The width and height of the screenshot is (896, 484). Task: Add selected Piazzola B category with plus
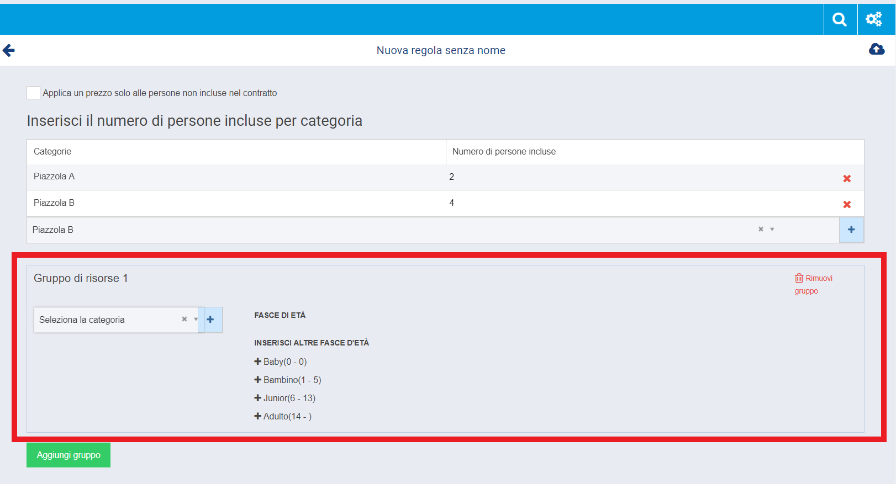tap(851, 230)
